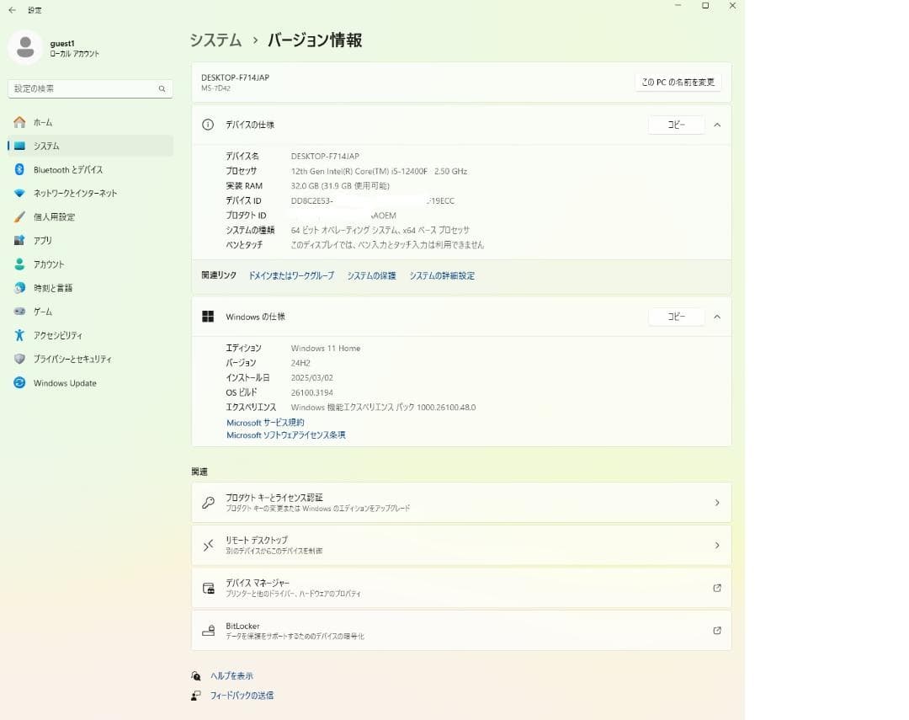Click the プライバシーとセキュリティ shield icon
The height and width of the screenshot is (720, 909).
19,359
